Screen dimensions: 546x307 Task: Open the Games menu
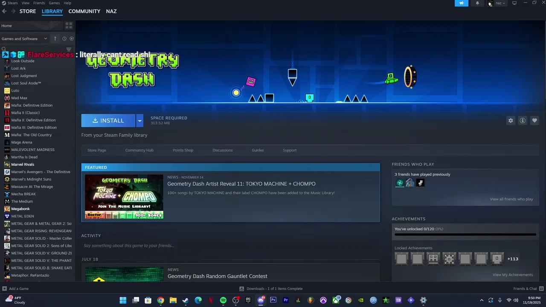54,3
